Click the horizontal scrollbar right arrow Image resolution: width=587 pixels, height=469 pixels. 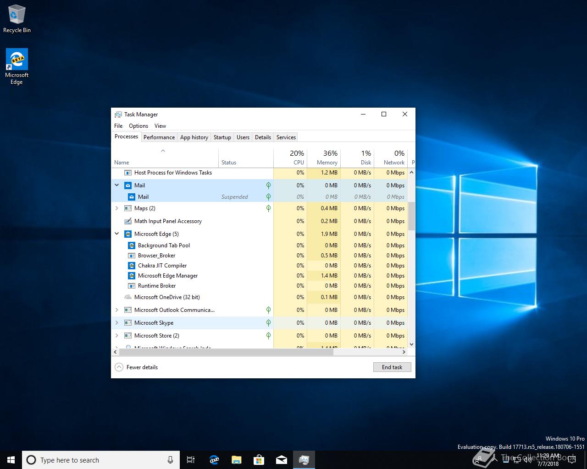tap(404, 352)
